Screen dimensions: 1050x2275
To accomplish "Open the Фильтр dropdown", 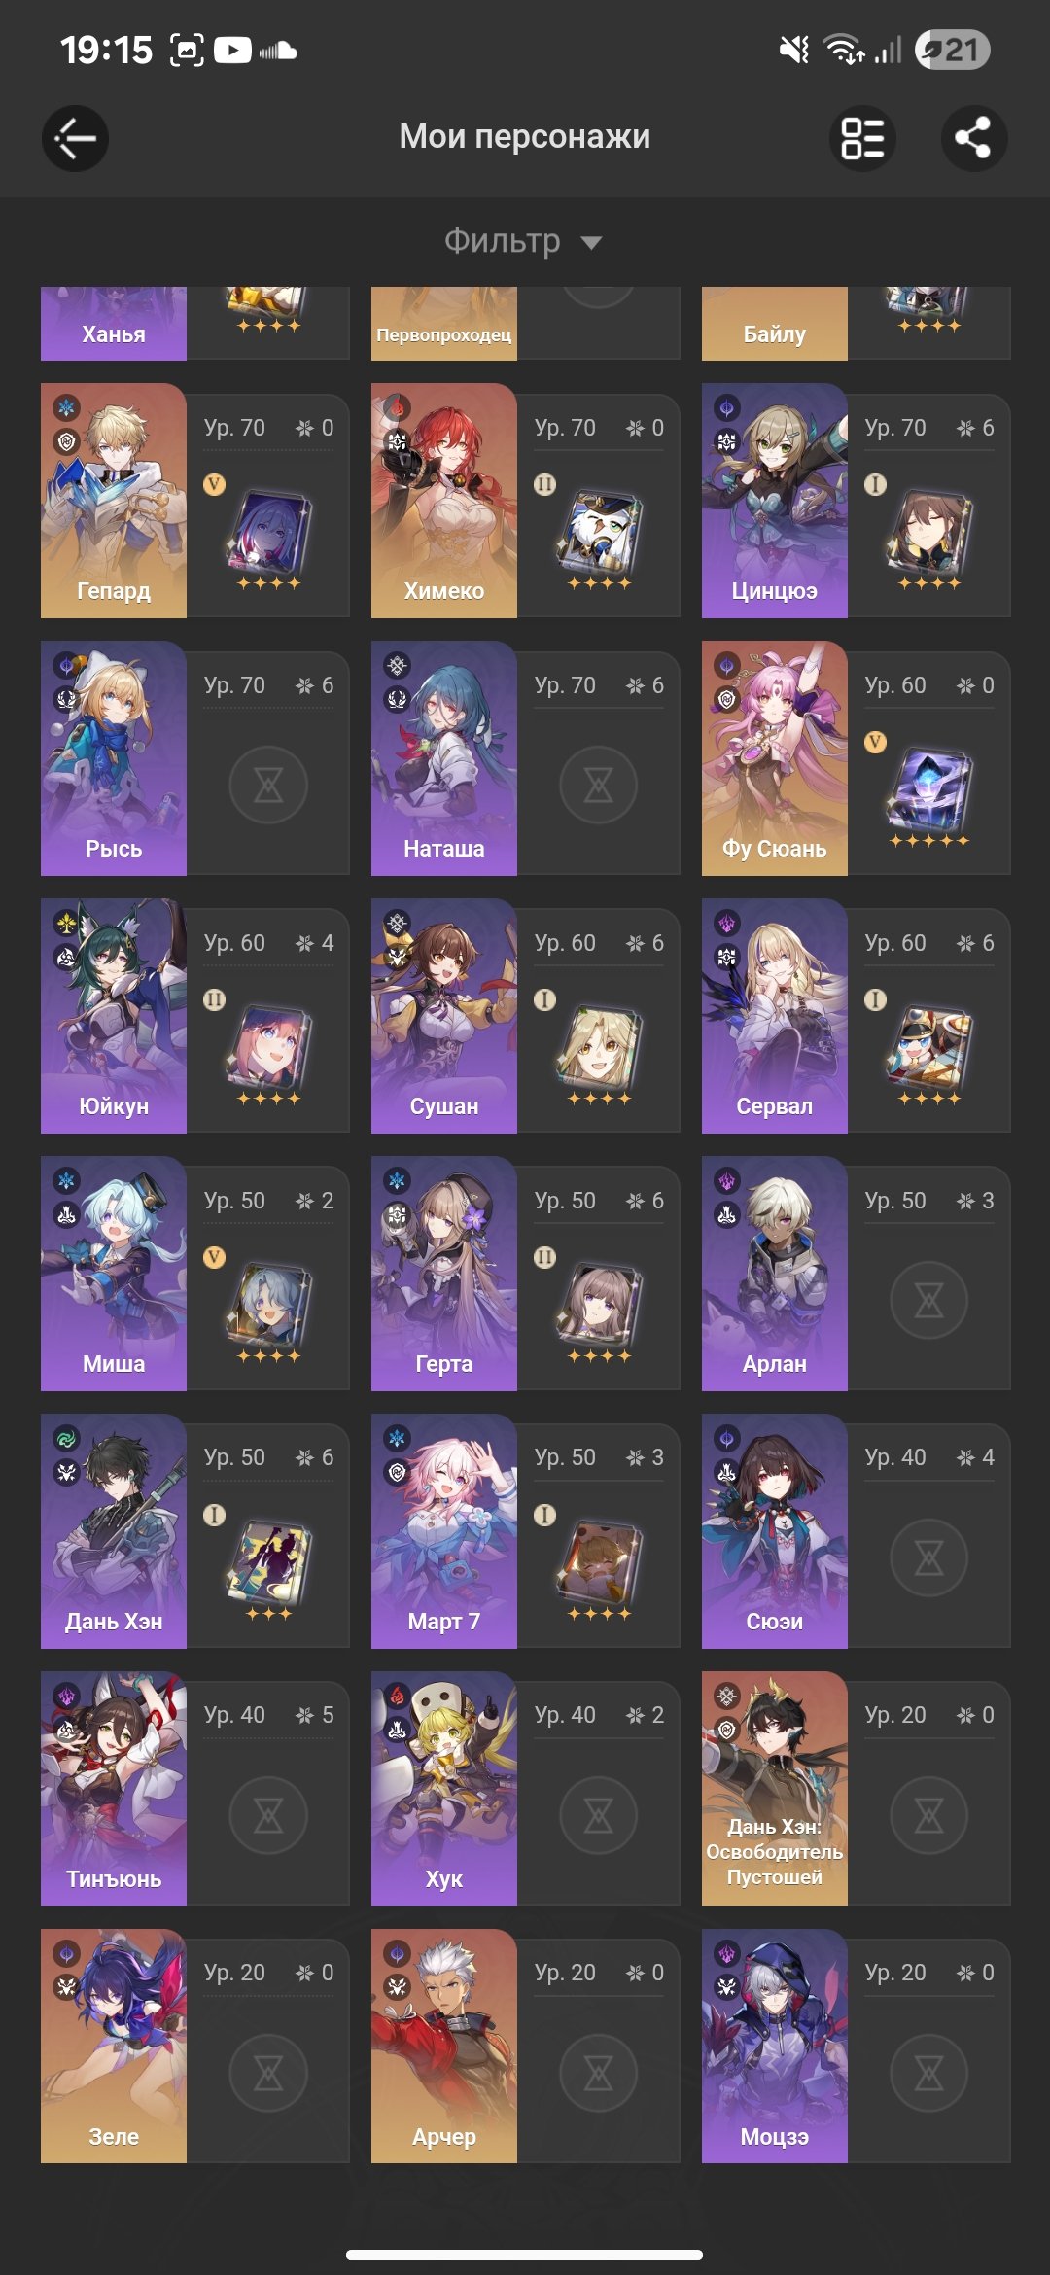I will coord(524,241).
